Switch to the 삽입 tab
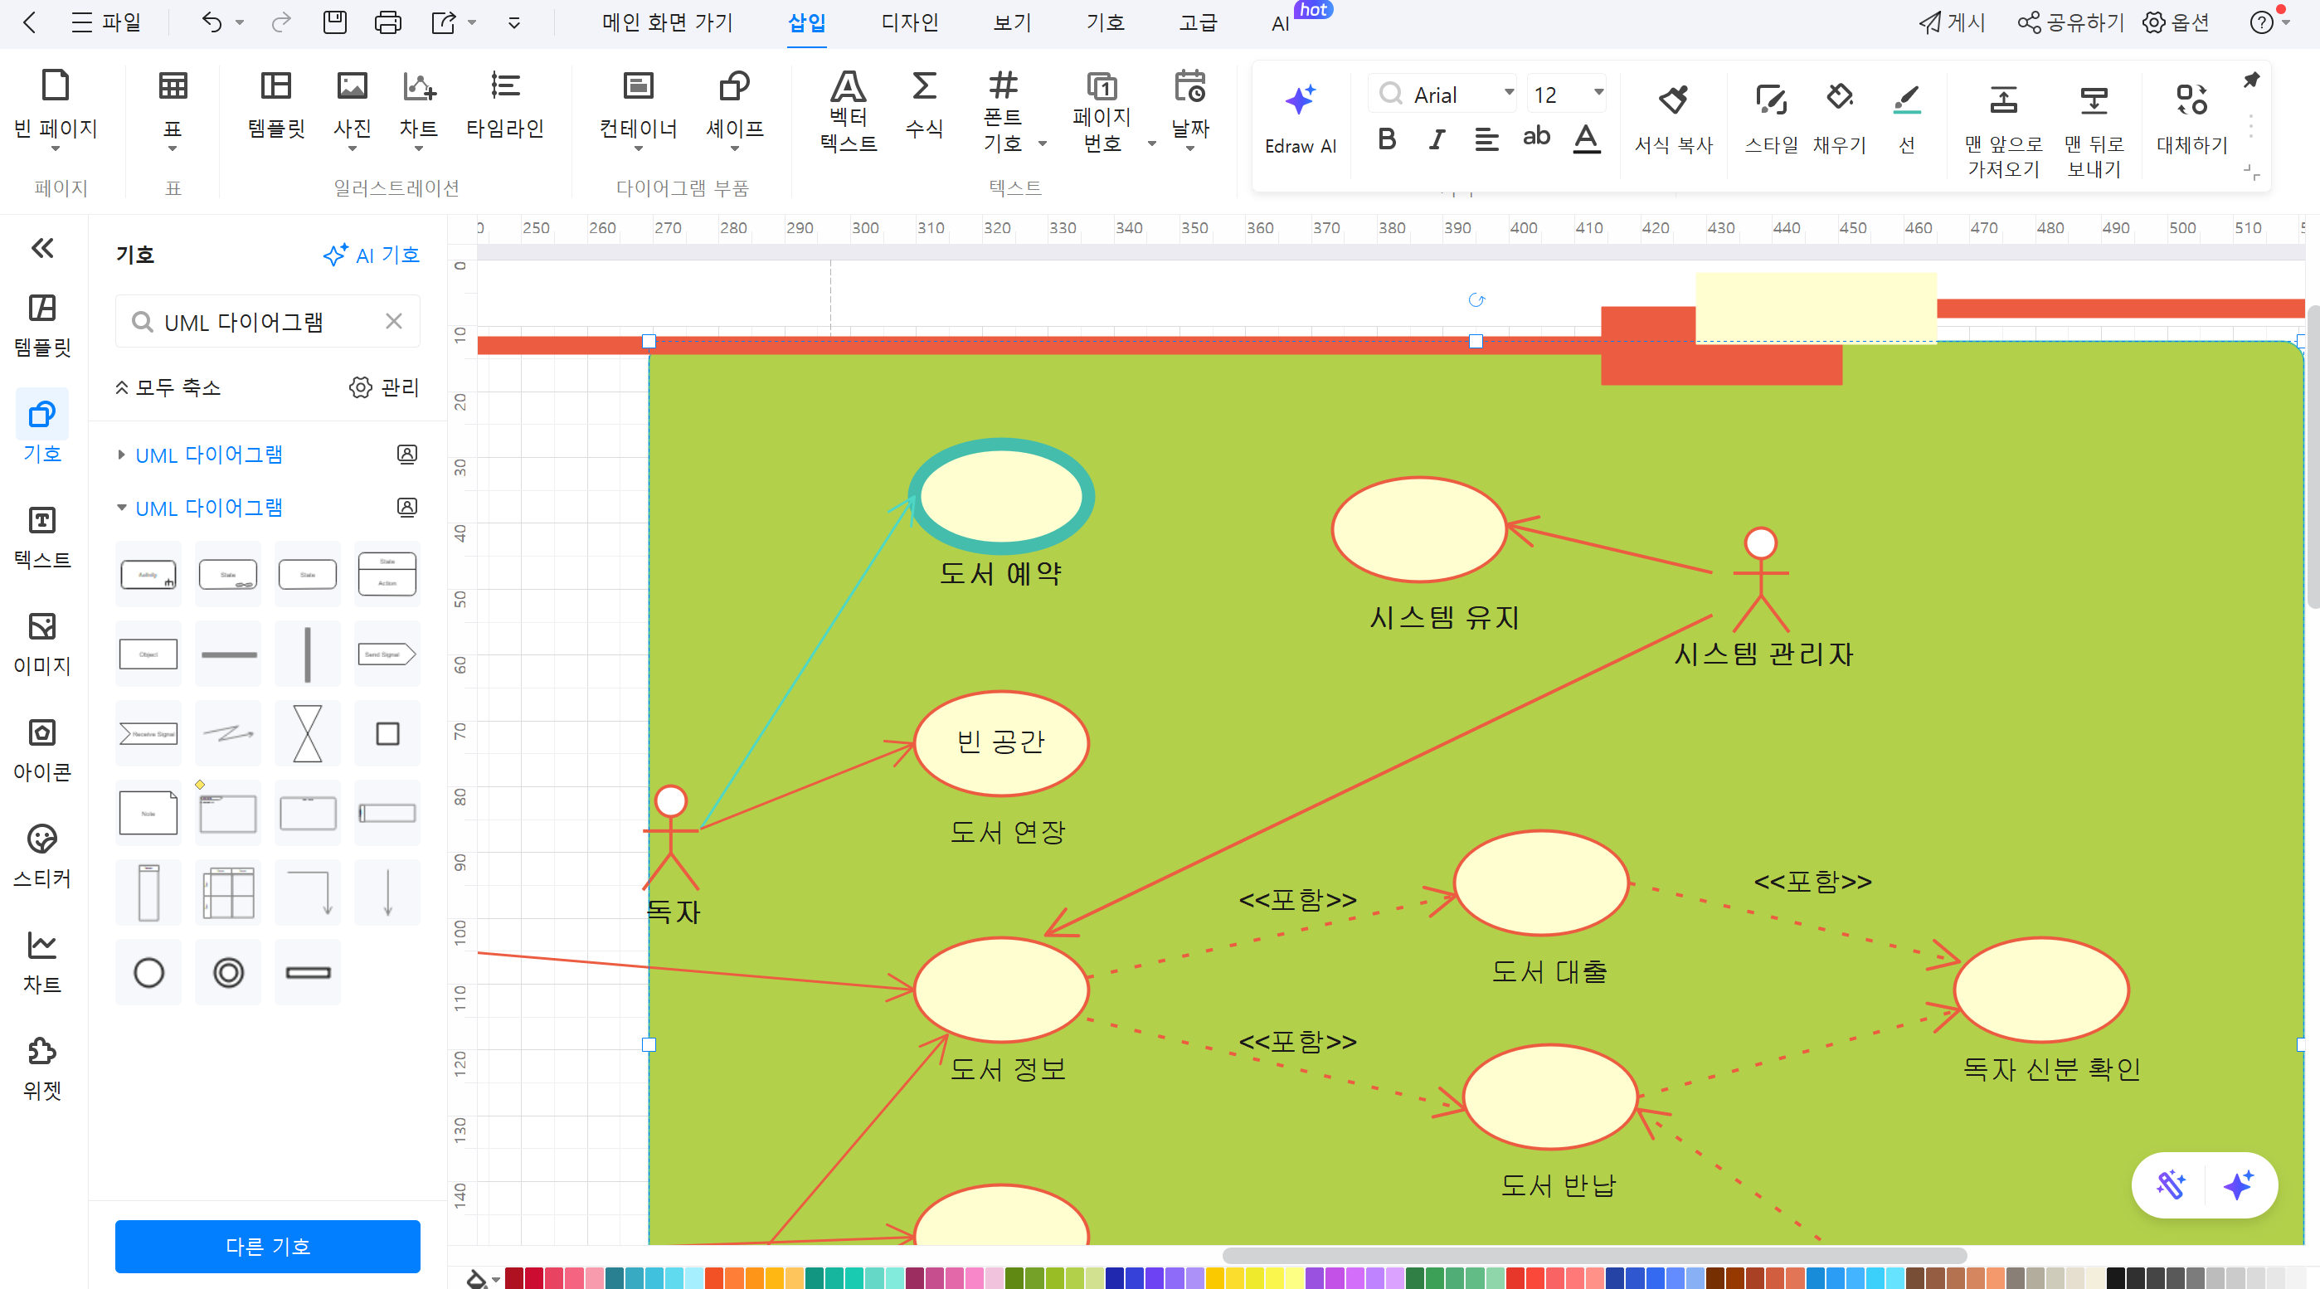Screen dimensions: 2320x1289 pos(807,22)
